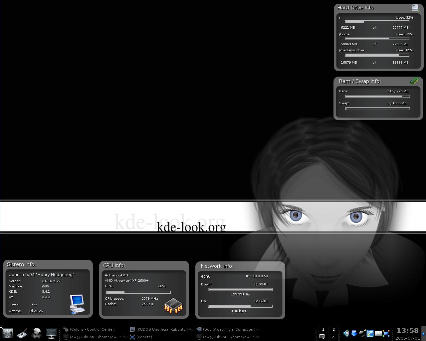Click the Kopete taskbar entry icon
Viewport: 426px width, 341px height.
tap(132, 337)
